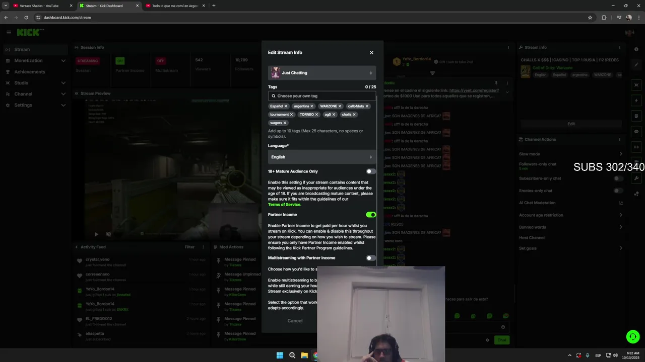Open the green support chat bubble

(633, 337)
